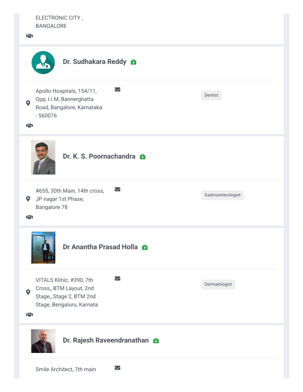
Task: Click the handshake icon under the Electronic City address
Action: tap(30, 36)
